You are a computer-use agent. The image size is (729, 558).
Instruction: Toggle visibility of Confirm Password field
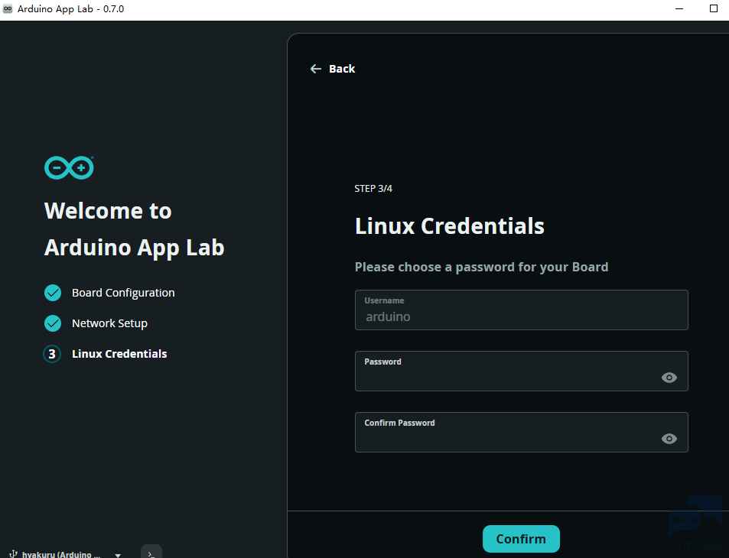coord(669,439)
